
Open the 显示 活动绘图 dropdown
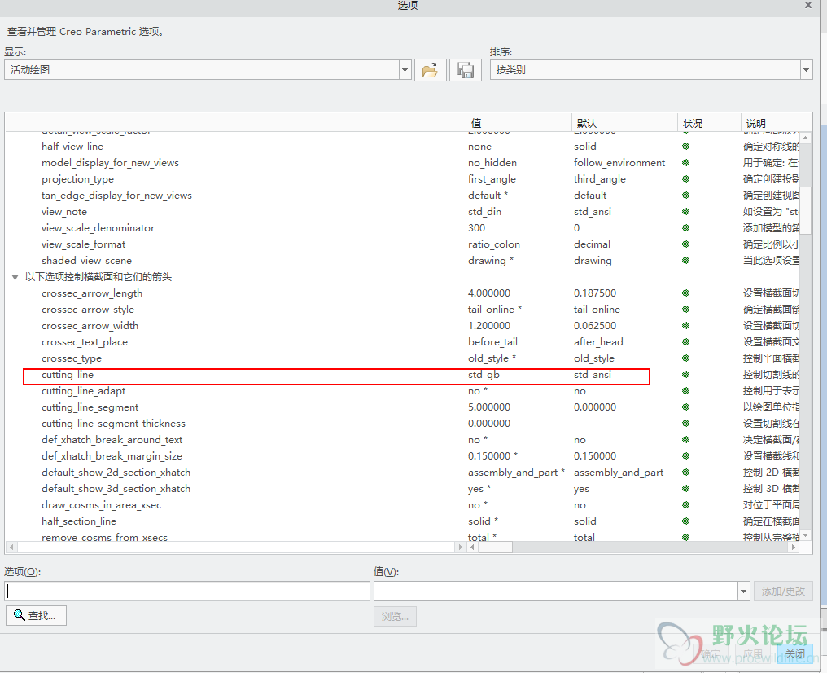coord(405,70)
